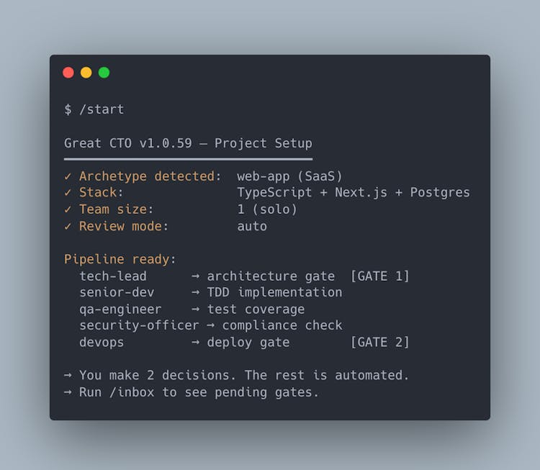Select the security-officer pipeline entry
Screen dimensions: 540x470
(139, 325)
